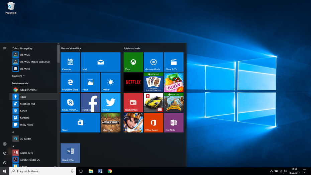Viewport: 311px width, 175px height.
Task: Open the Nachrichten tile
Action: click(x=133, y=102)
